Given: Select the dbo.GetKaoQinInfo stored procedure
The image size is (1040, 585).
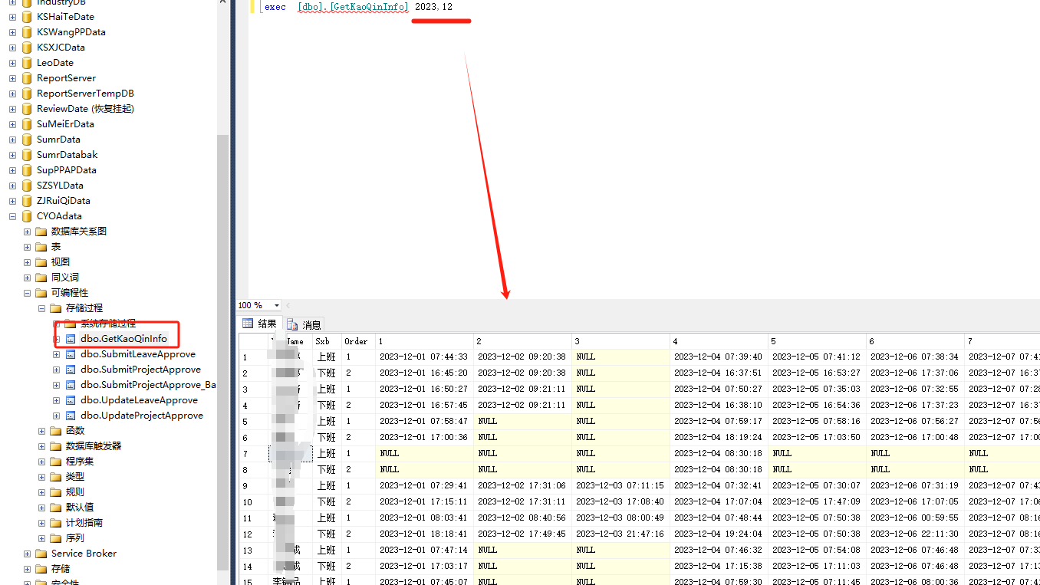Looking at the screenshot, I should coord(123,339).
